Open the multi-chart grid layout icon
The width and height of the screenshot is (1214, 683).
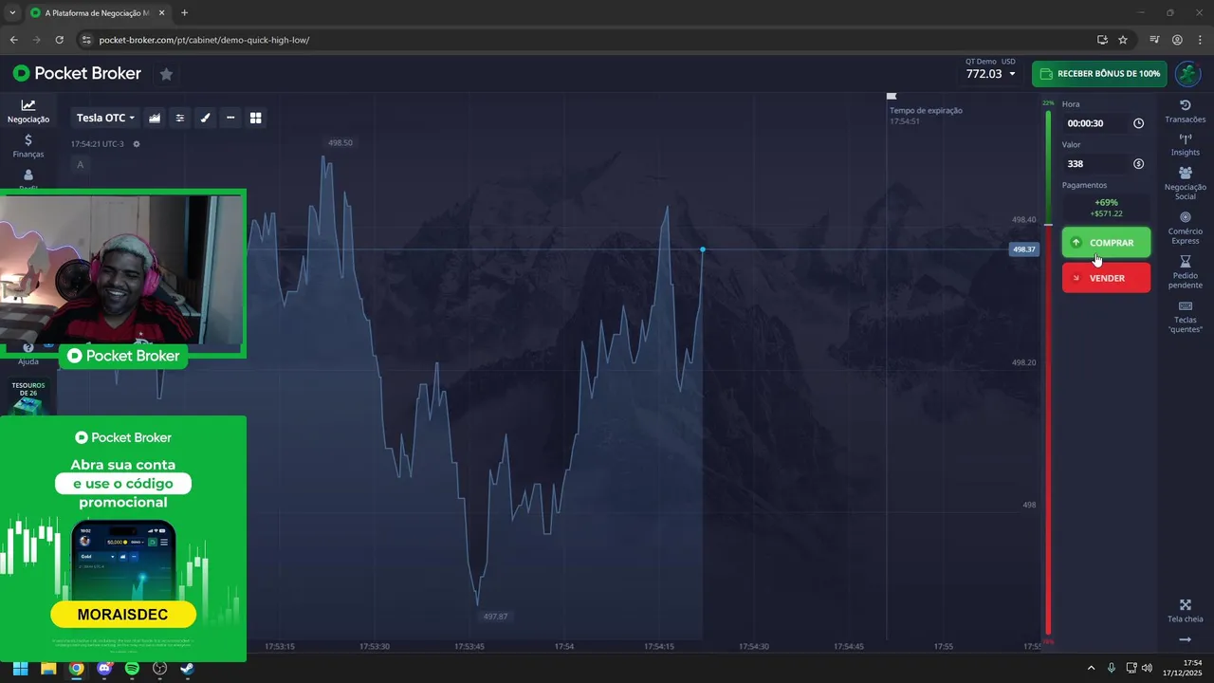pyautogui.click(x=255, y=118)
